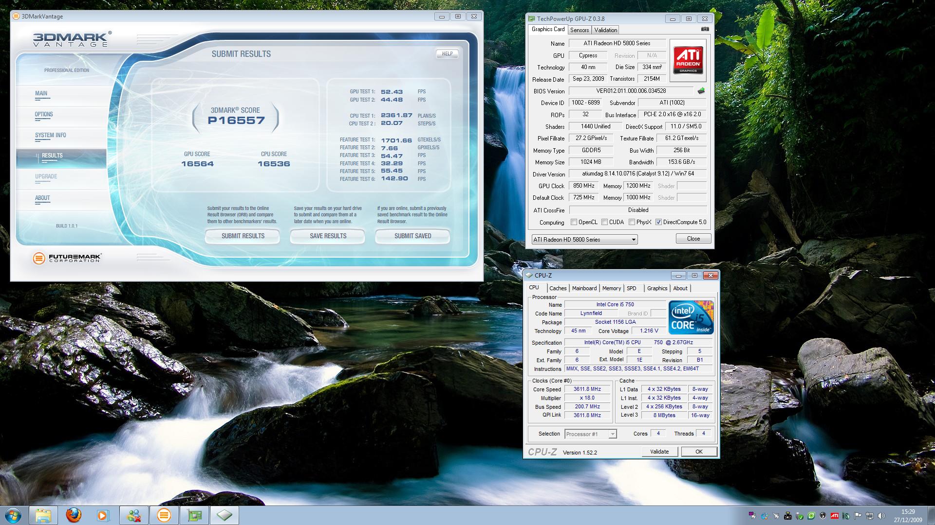Open the Mainboard tab in CPU-Z
The image size is (935, 525).
pyautogui.click(x=584, y=288)
